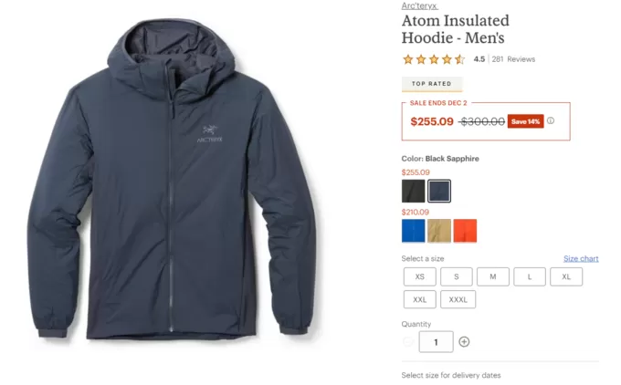This screenshot has height=385, width=621.
Task: Select size XXXL
Action: (x=458, y=299)
